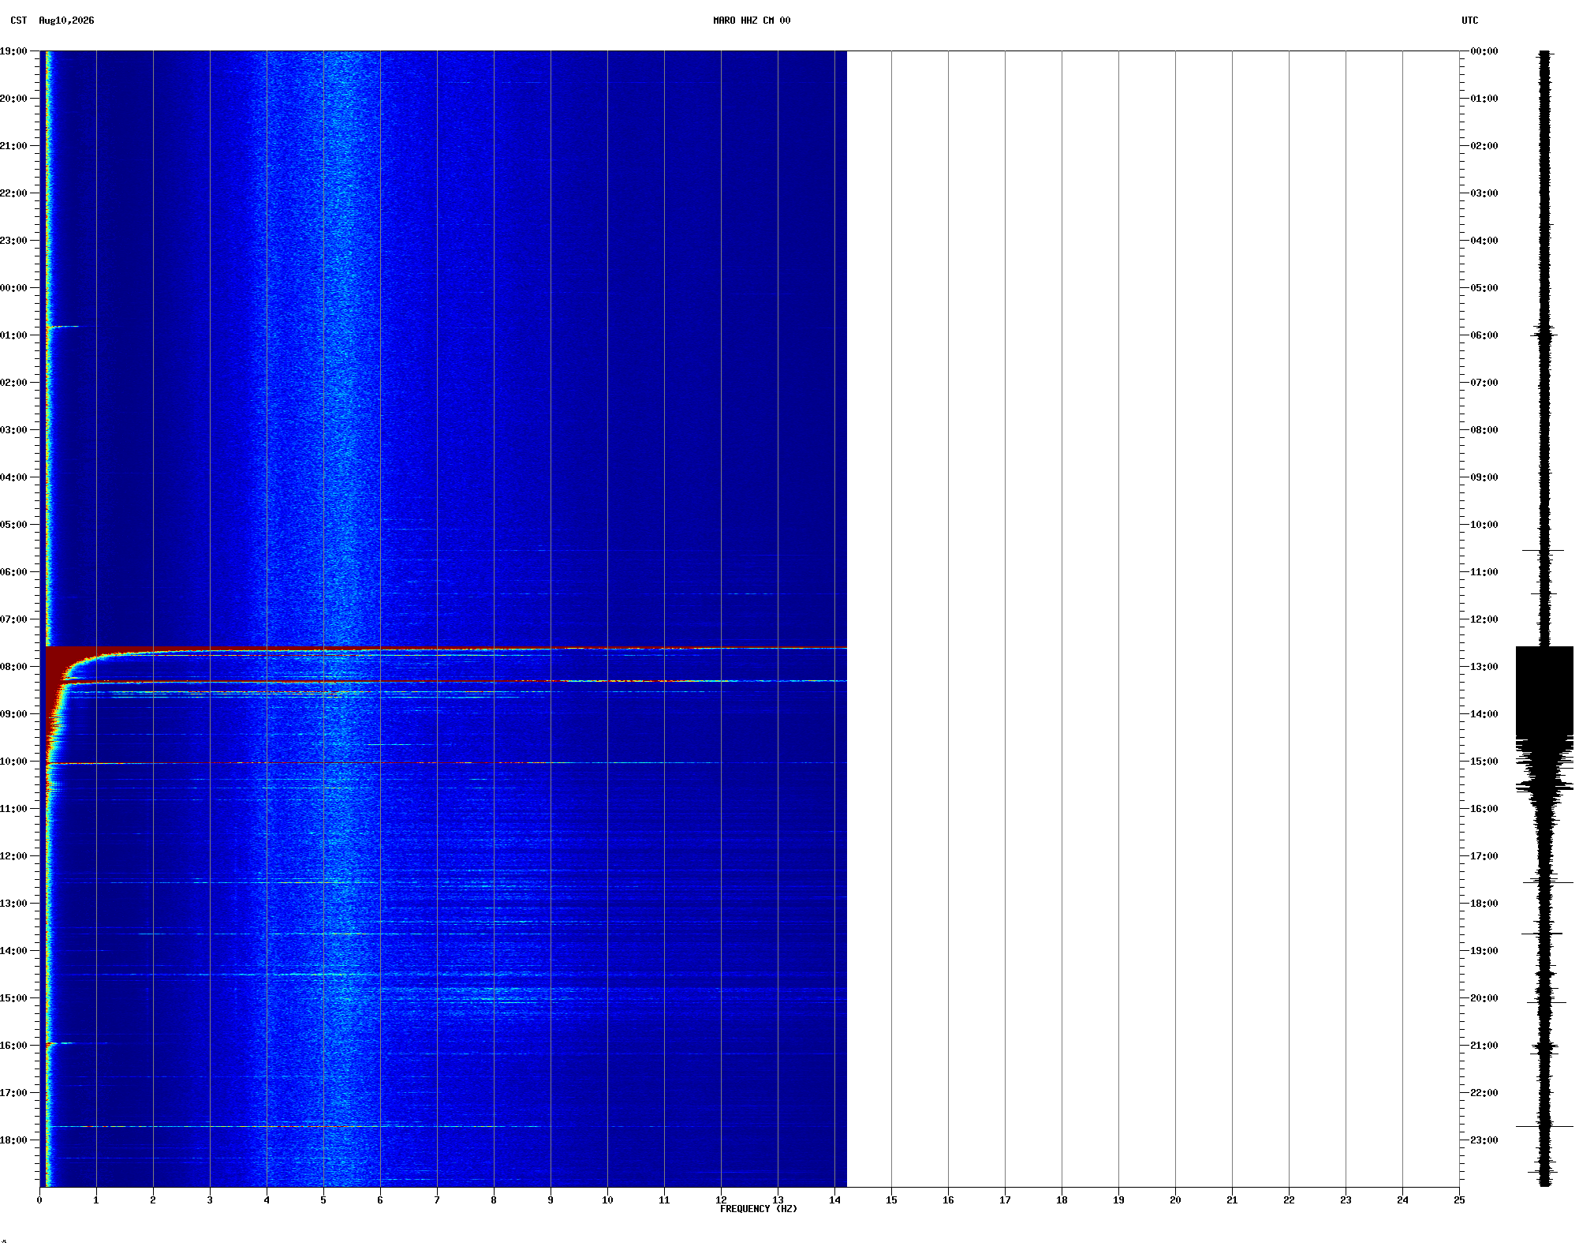This screenshot has width=1579, height=1250.
Task: Click the 1 Hz frequency tick label
Action: pos(96,1200)
